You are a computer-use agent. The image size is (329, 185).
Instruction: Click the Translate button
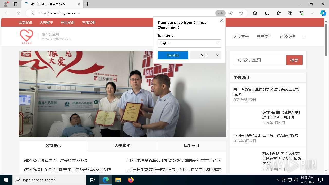click(173, 55)
